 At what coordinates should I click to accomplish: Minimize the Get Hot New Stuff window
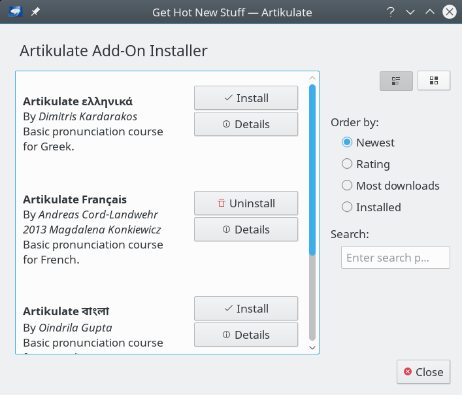tap(410, 12)
